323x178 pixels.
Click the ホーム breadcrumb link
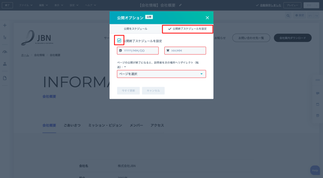[25, 55]
